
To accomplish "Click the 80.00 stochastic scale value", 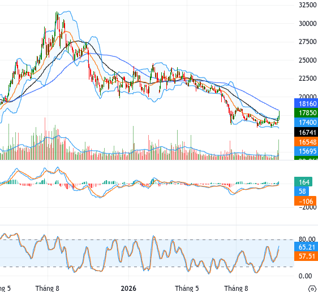I will click(x=307, y=239).
